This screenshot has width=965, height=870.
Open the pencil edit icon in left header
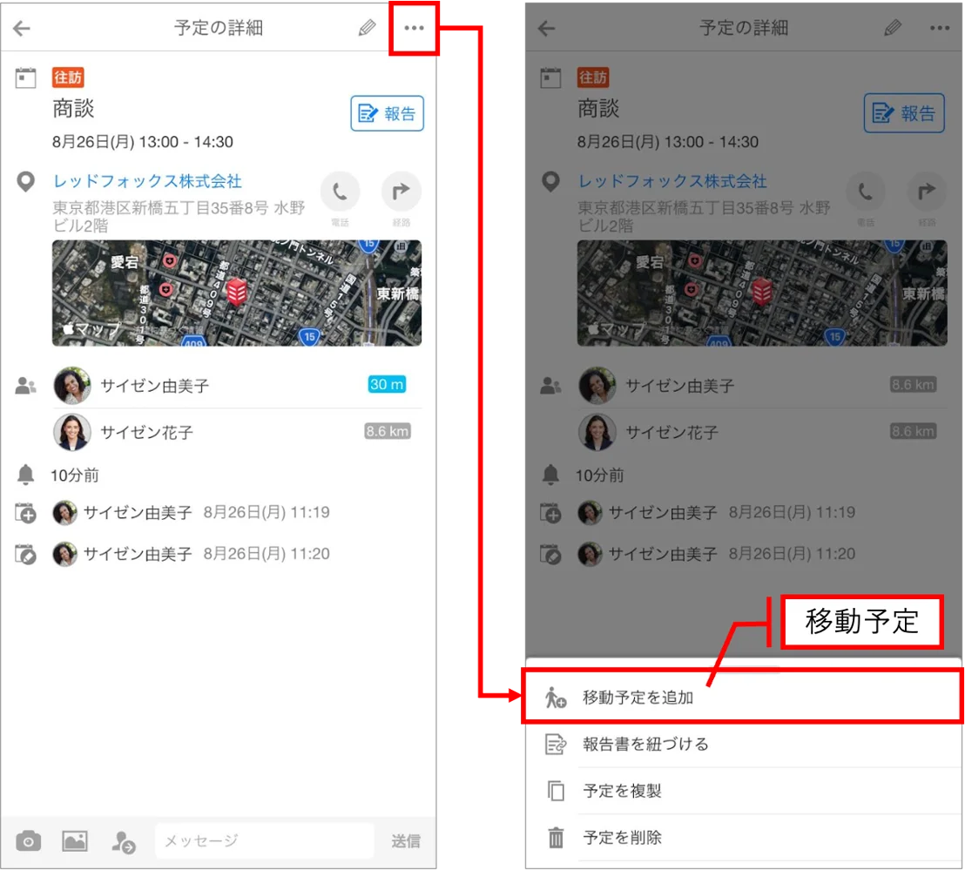point(367,28)
